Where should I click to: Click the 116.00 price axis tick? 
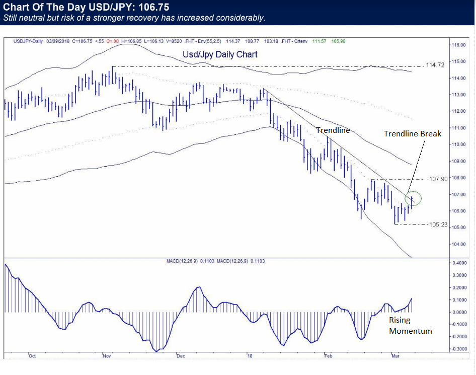[458, 45]
